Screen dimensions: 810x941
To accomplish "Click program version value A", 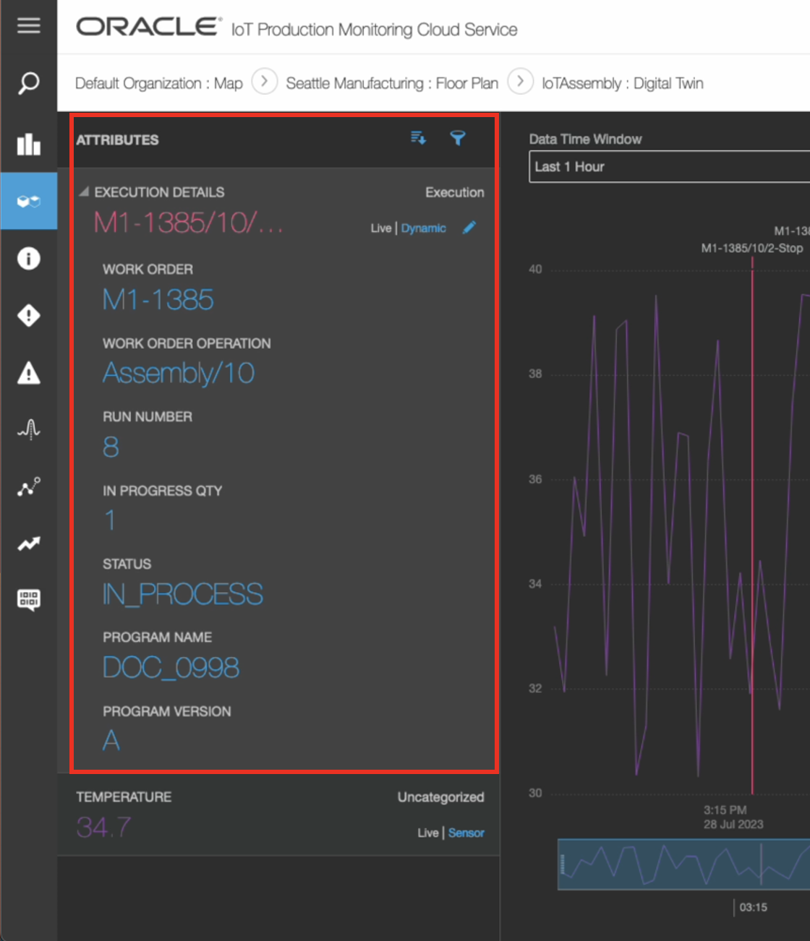I will [x=111, y=741].
